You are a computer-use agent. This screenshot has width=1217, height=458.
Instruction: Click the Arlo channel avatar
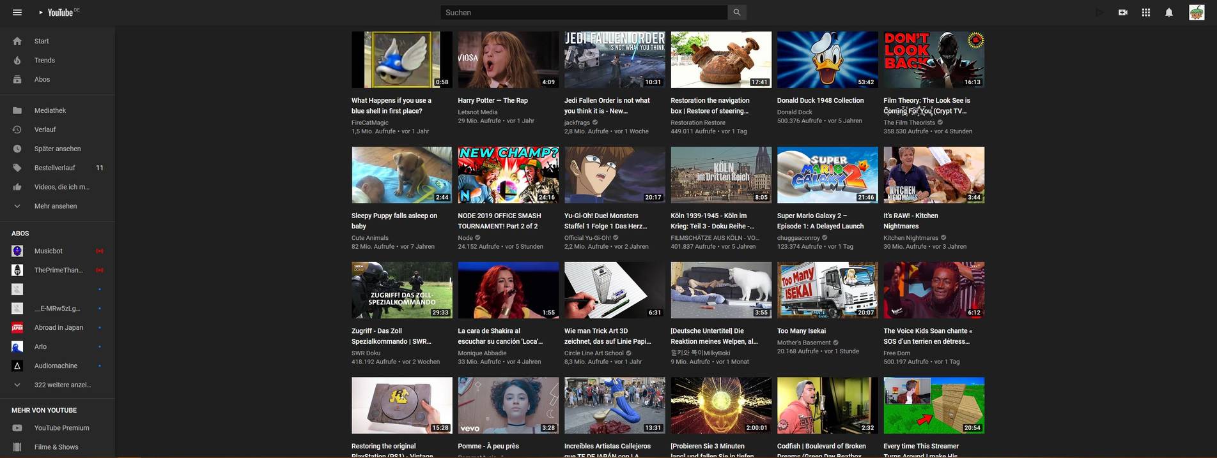[x=17, y=346]
